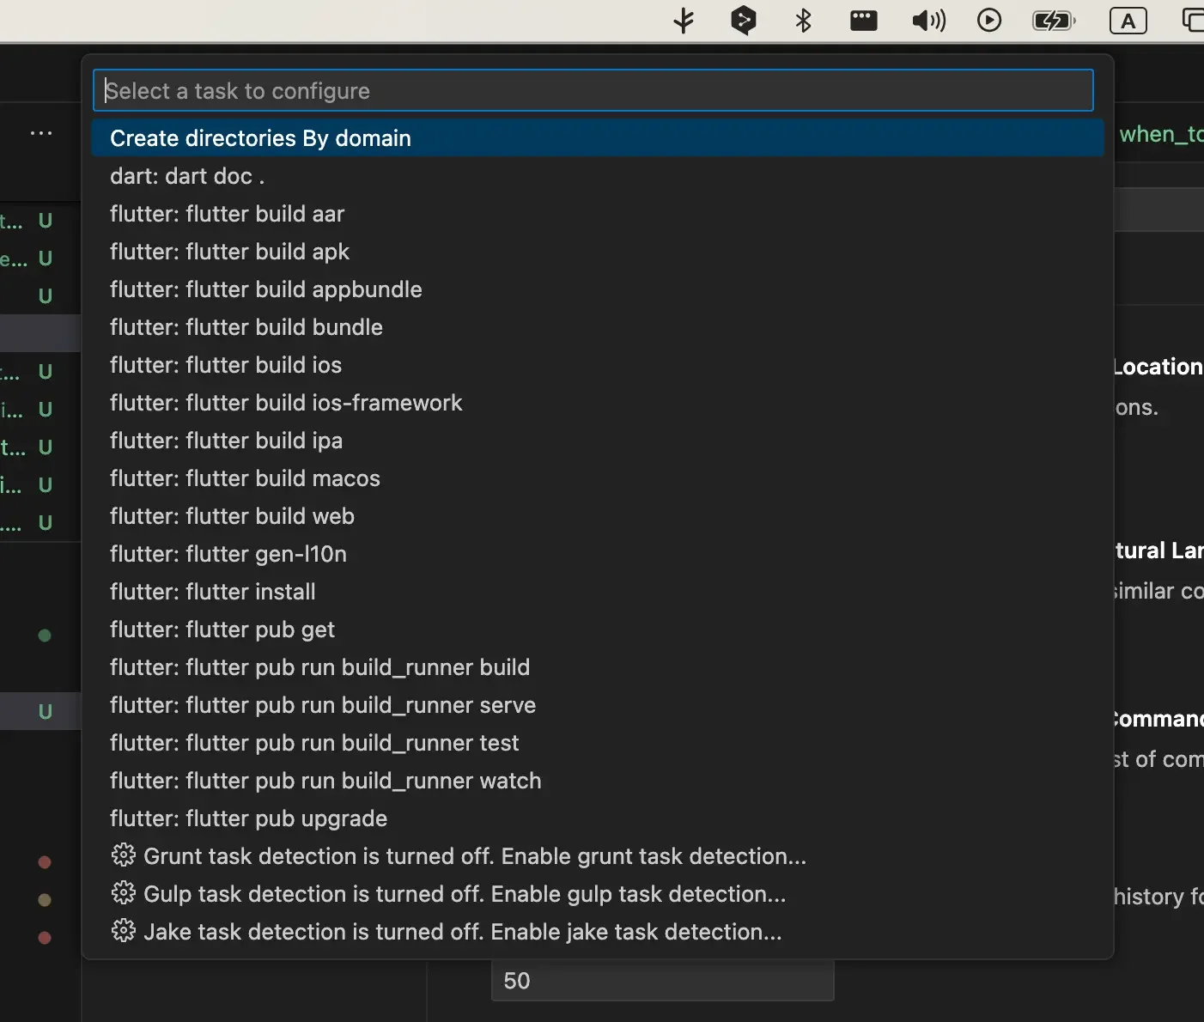The height and width of the screenshot is (1022, 1204).
Task: Choose 'flutter: flutter gen-l10n' task
Action: pos(598,554)
